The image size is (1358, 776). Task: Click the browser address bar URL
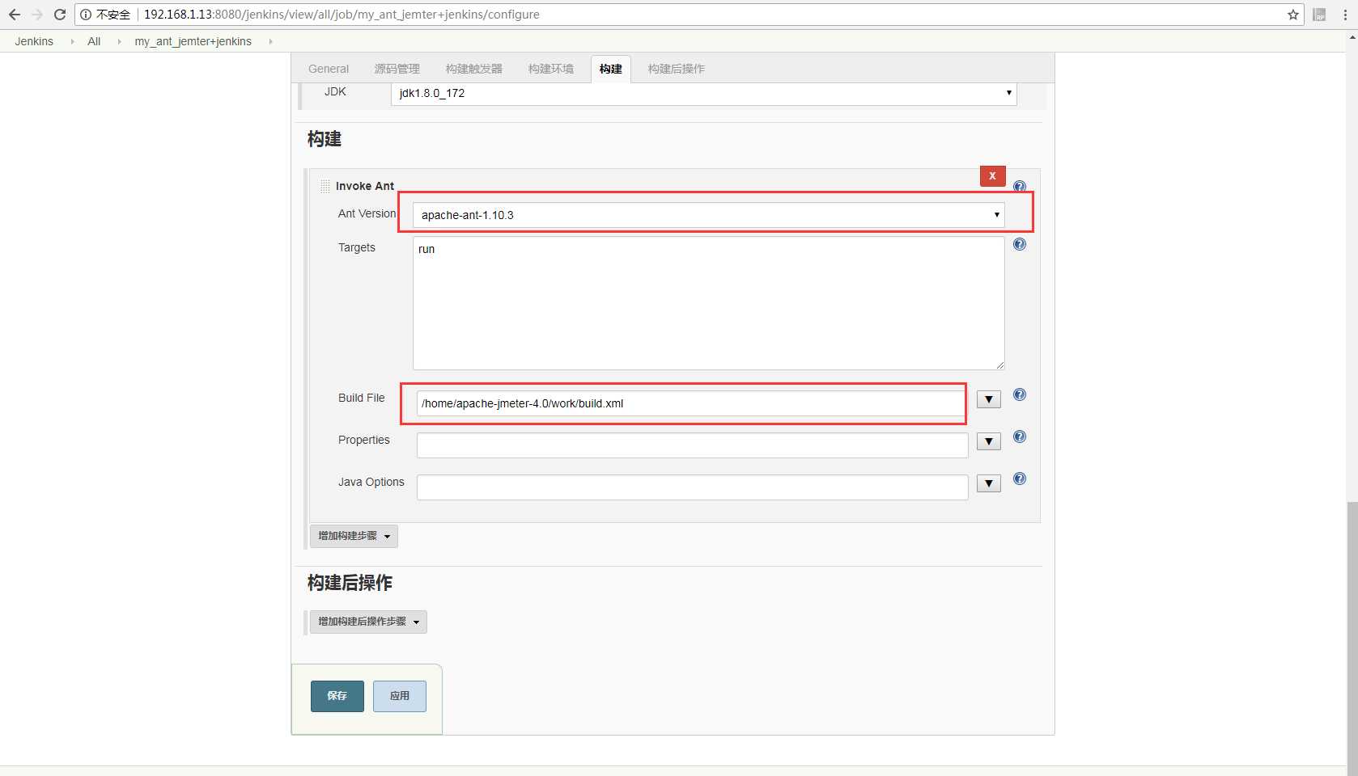pyautogui.click(x=342, y=15)
